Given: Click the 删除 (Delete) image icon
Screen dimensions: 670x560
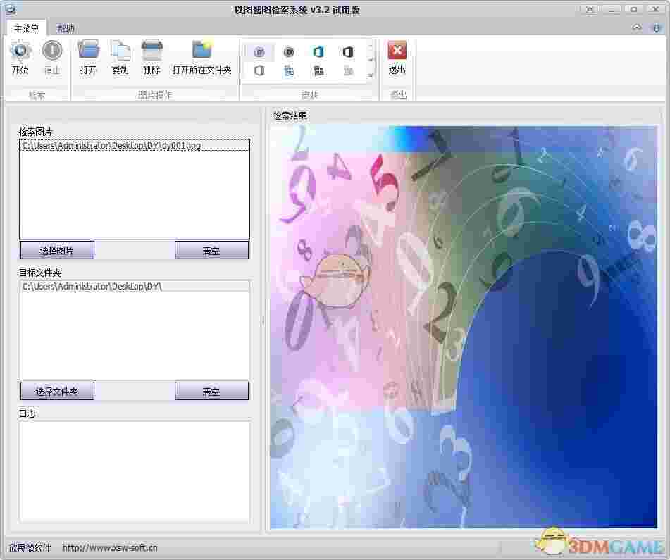Looking at the screenshot, I should coord(151,57).
